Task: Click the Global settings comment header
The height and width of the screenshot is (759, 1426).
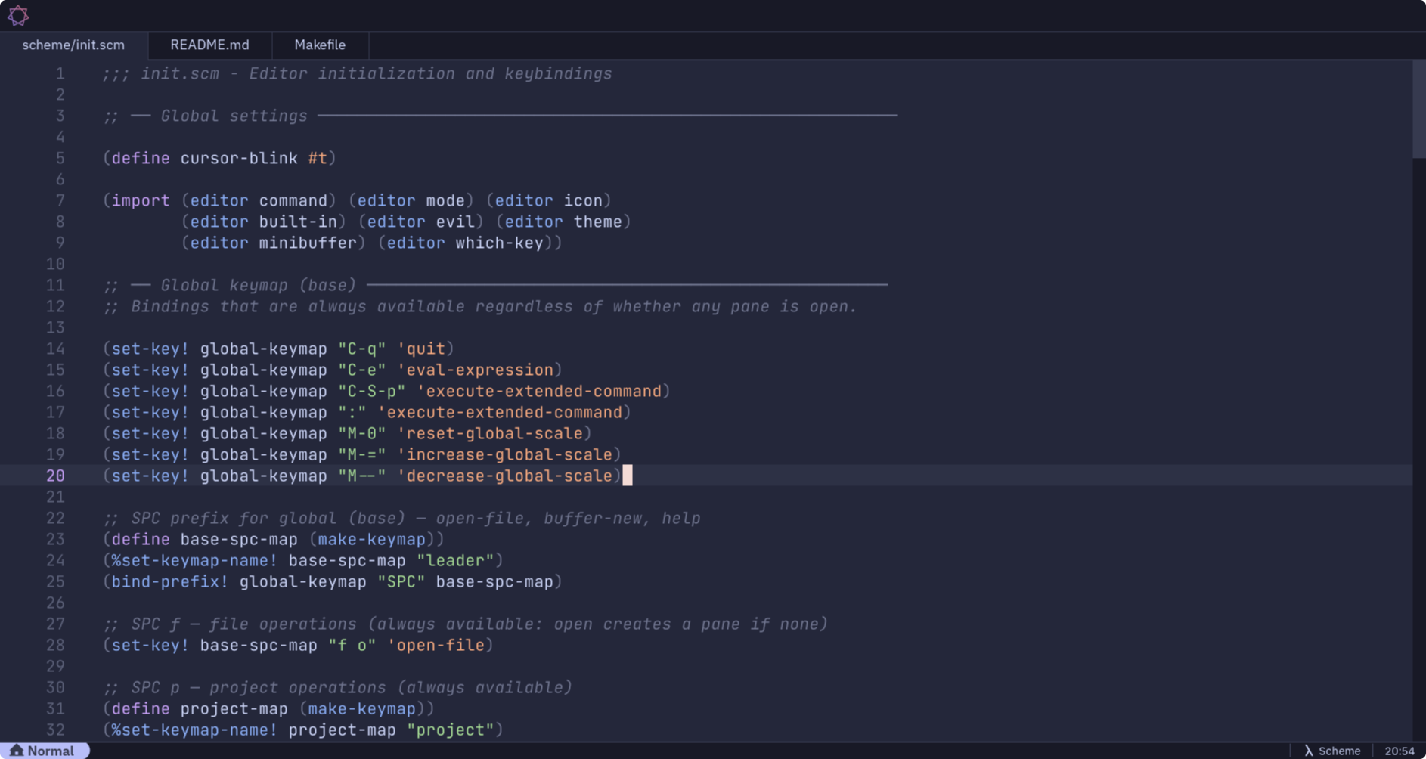Action: tap(234, 116)
